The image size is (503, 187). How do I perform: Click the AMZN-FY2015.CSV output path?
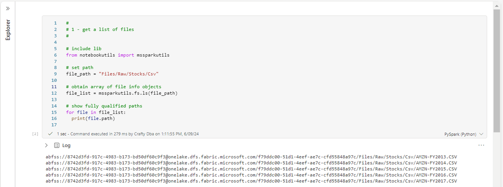pyautogui.click(x=251, y=169)
